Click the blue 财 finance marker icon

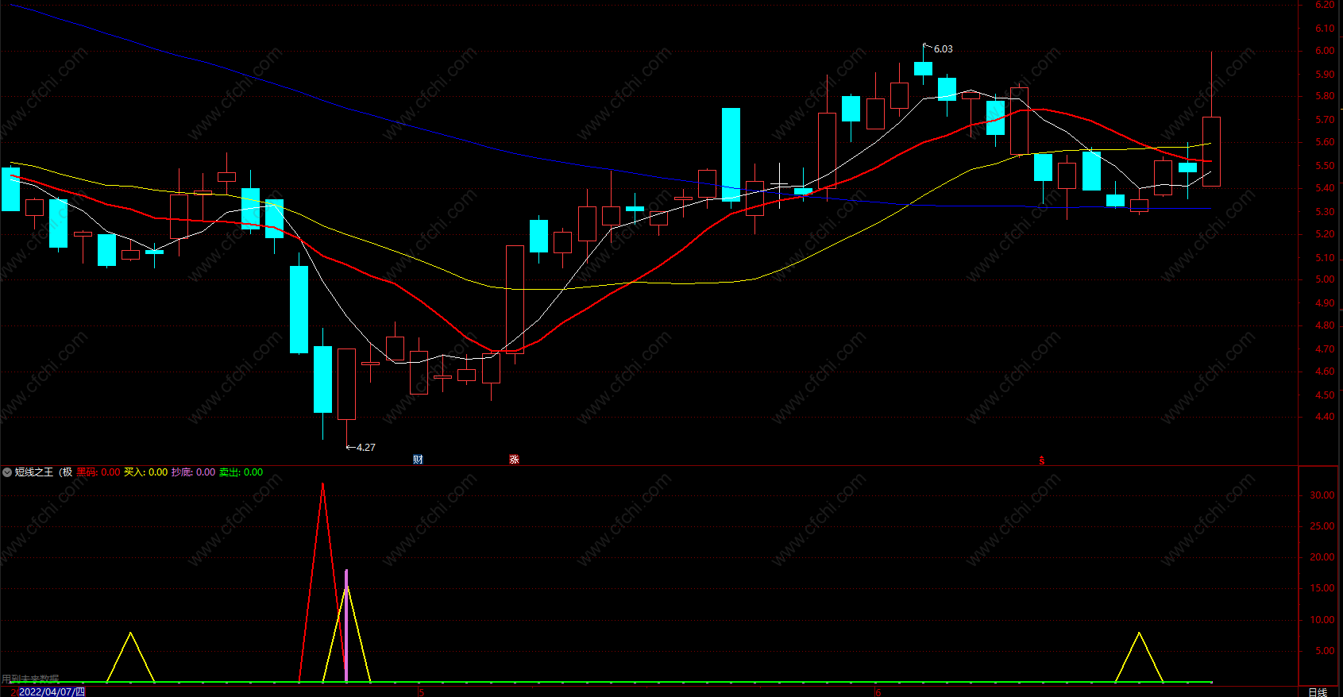(x=419, y=460)
